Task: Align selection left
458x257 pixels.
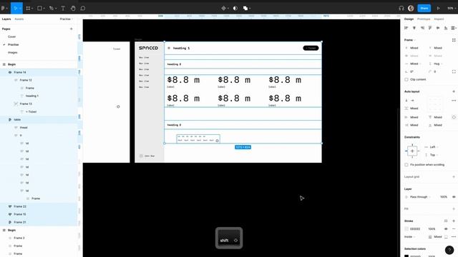Action: tap(406, 28)
